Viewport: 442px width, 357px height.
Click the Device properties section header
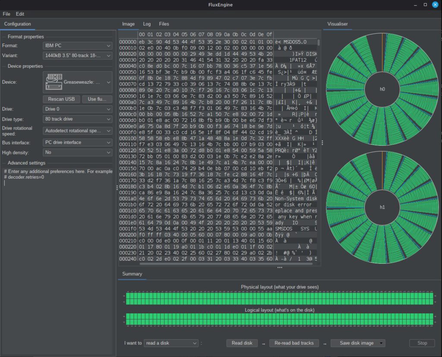click(x=25, y=66)
